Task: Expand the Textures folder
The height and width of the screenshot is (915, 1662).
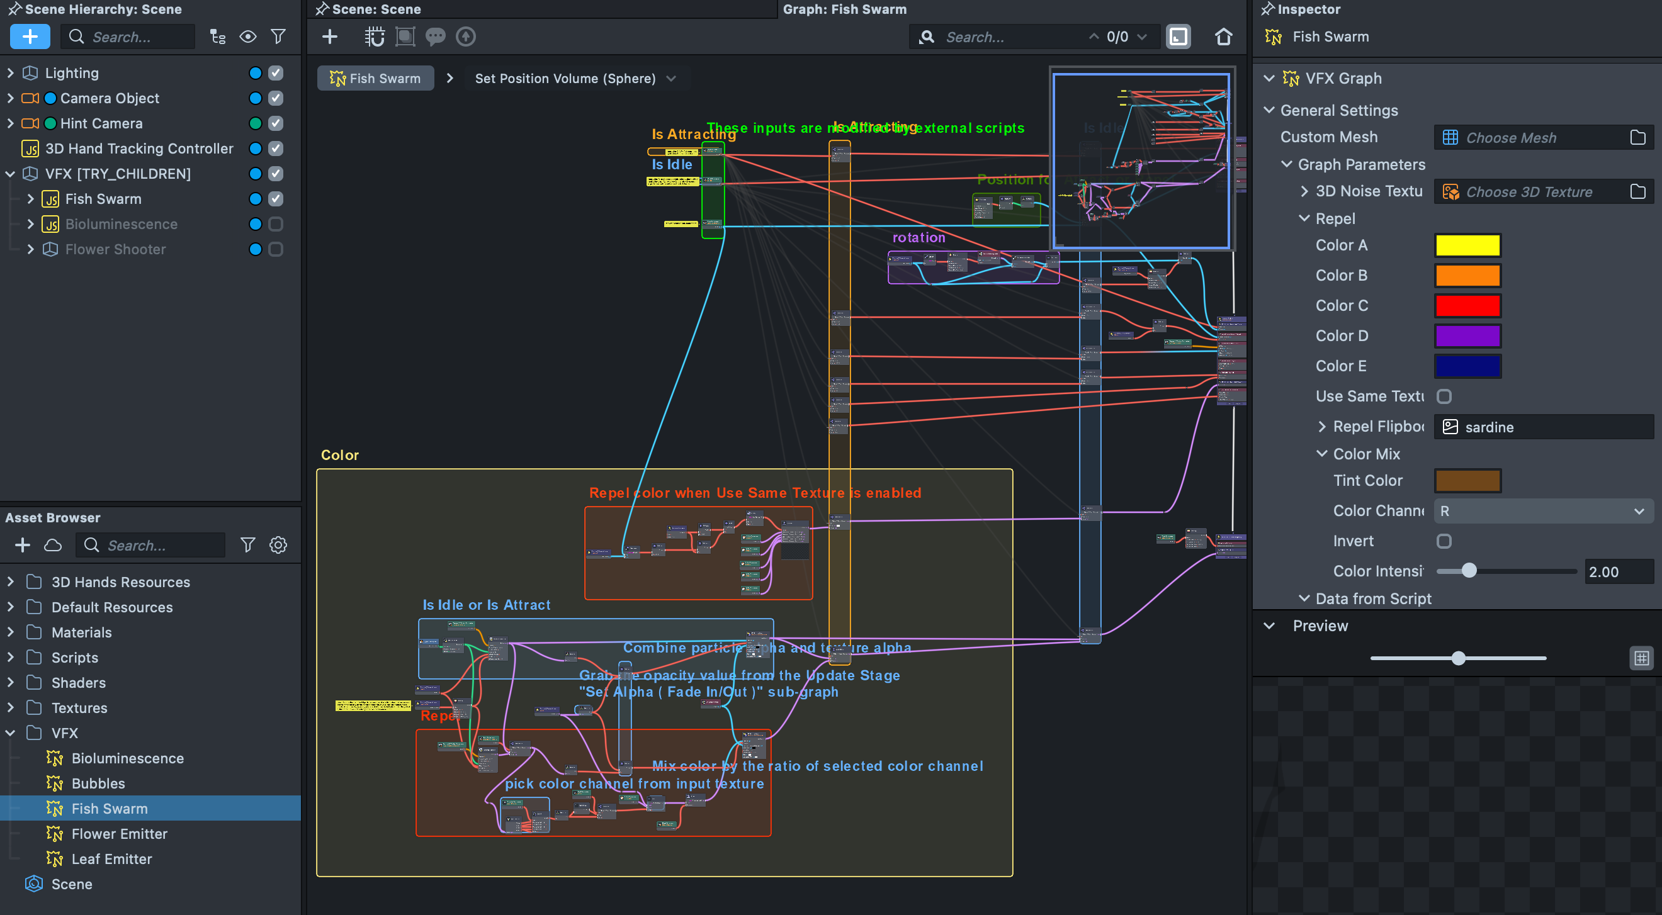Action: [10, 707]
